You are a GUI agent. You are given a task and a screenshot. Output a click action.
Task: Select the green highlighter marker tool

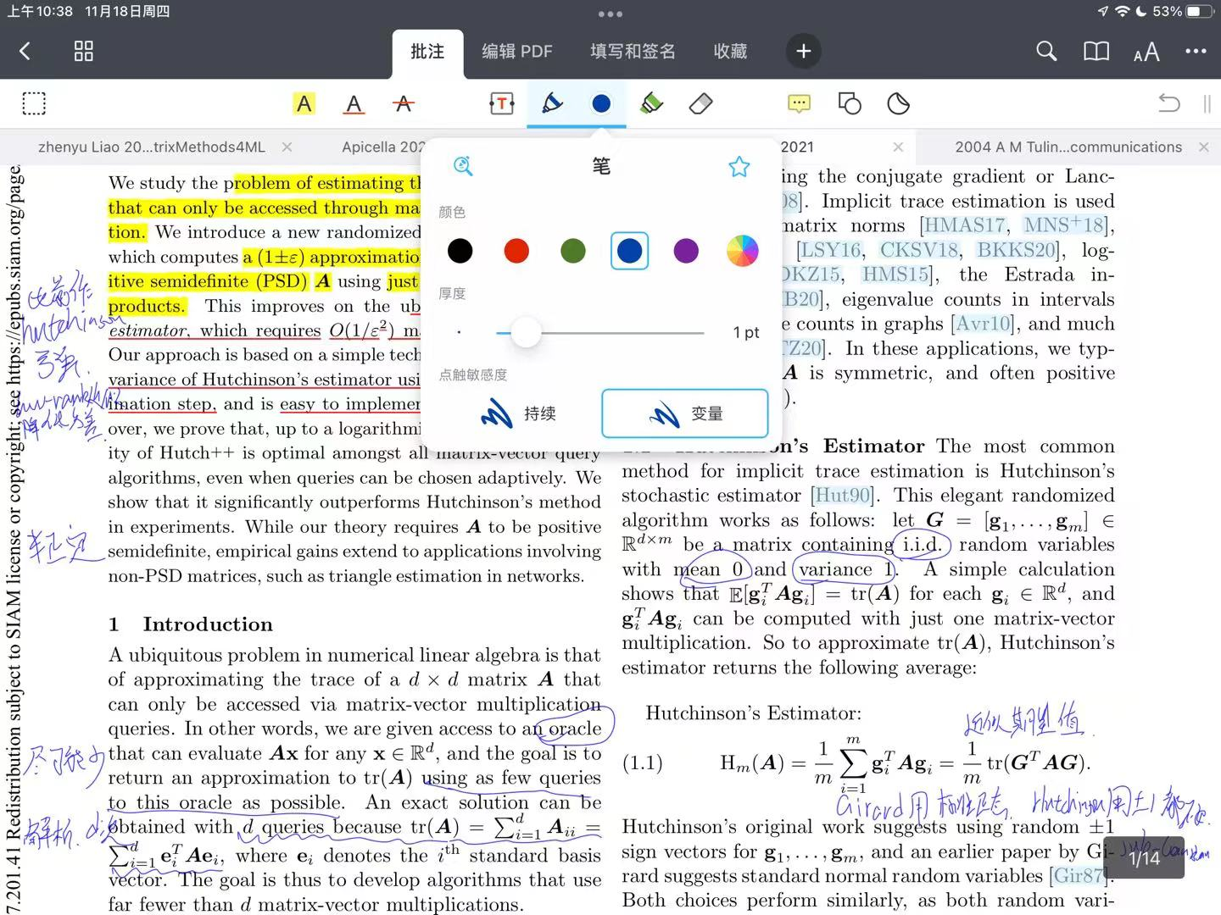click(651, 103)
